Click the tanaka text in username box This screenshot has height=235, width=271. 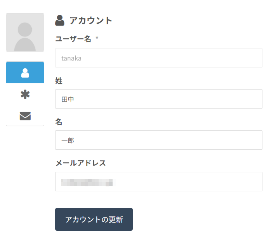(71, 58)
